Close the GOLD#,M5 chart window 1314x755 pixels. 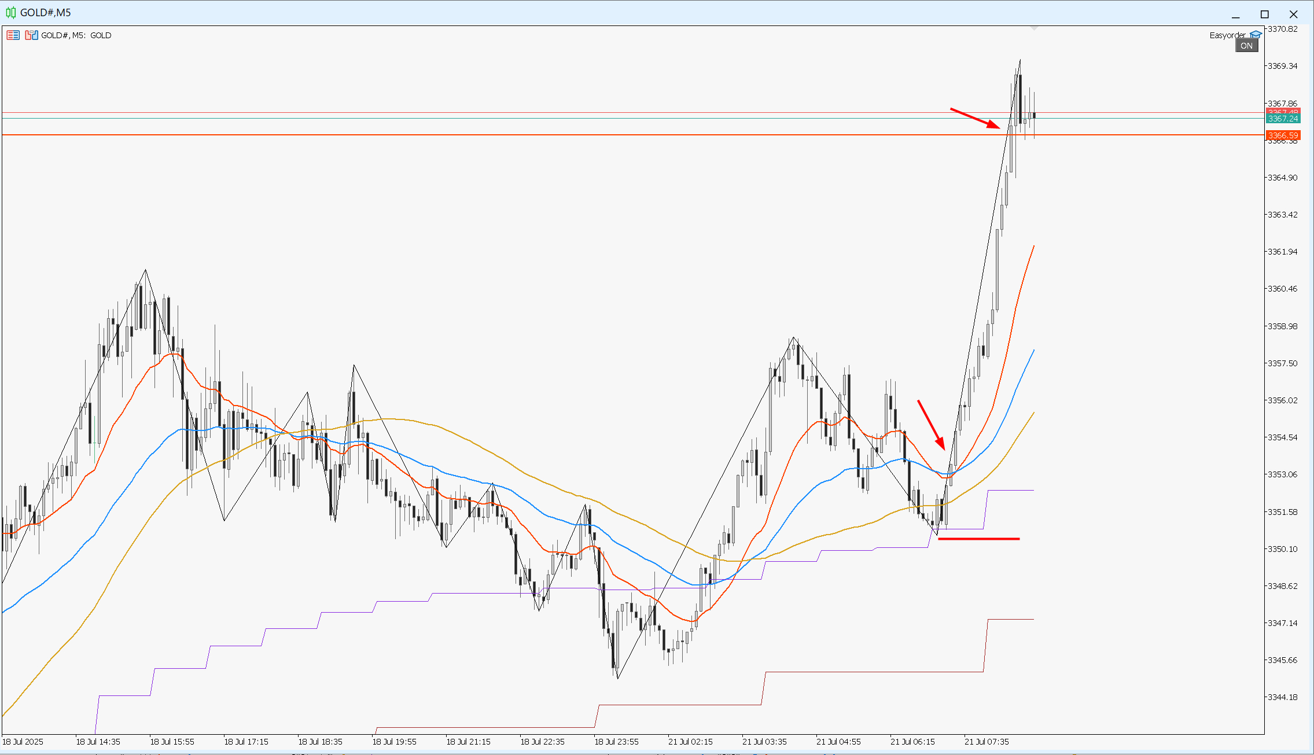click(x=1293, y=14)
